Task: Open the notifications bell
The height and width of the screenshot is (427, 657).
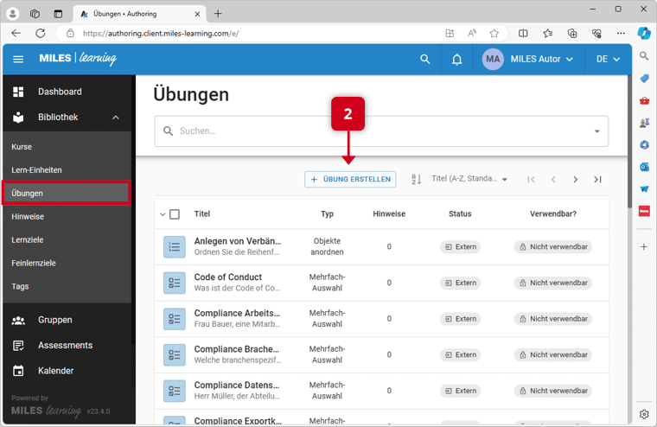Action: (457, 60)
